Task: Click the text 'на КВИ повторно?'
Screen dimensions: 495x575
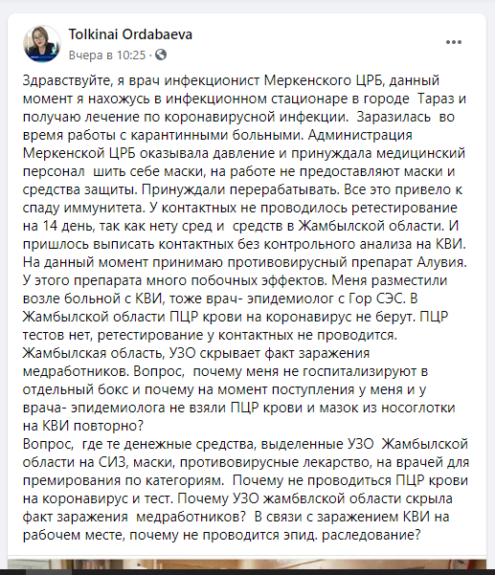Action: pyautogui.click(x=83, y=426)
